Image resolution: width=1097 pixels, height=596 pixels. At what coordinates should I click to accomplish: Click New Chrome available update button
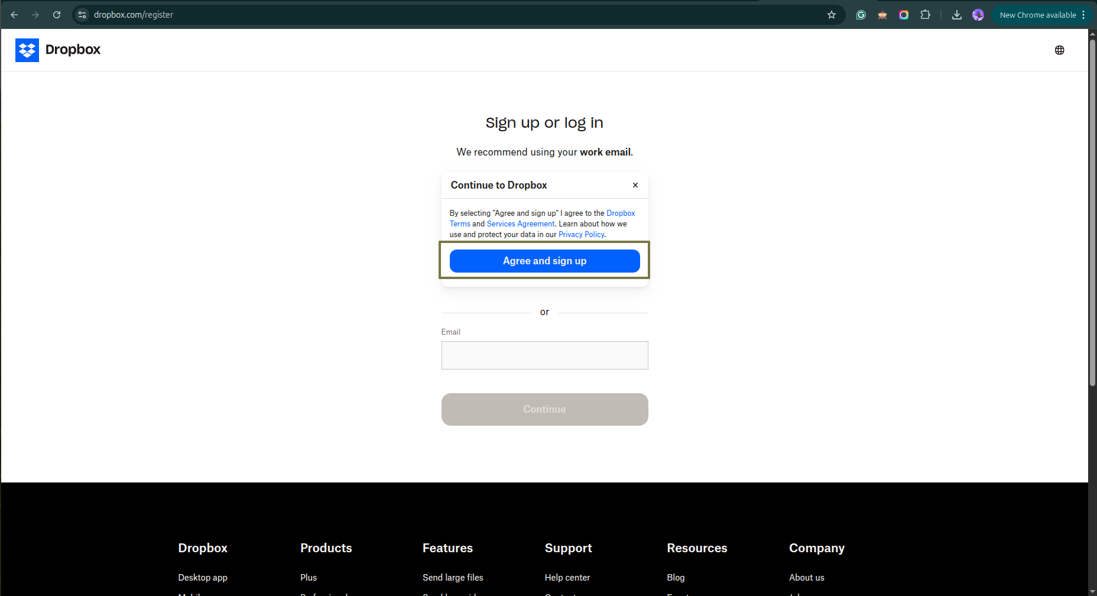1037,15
